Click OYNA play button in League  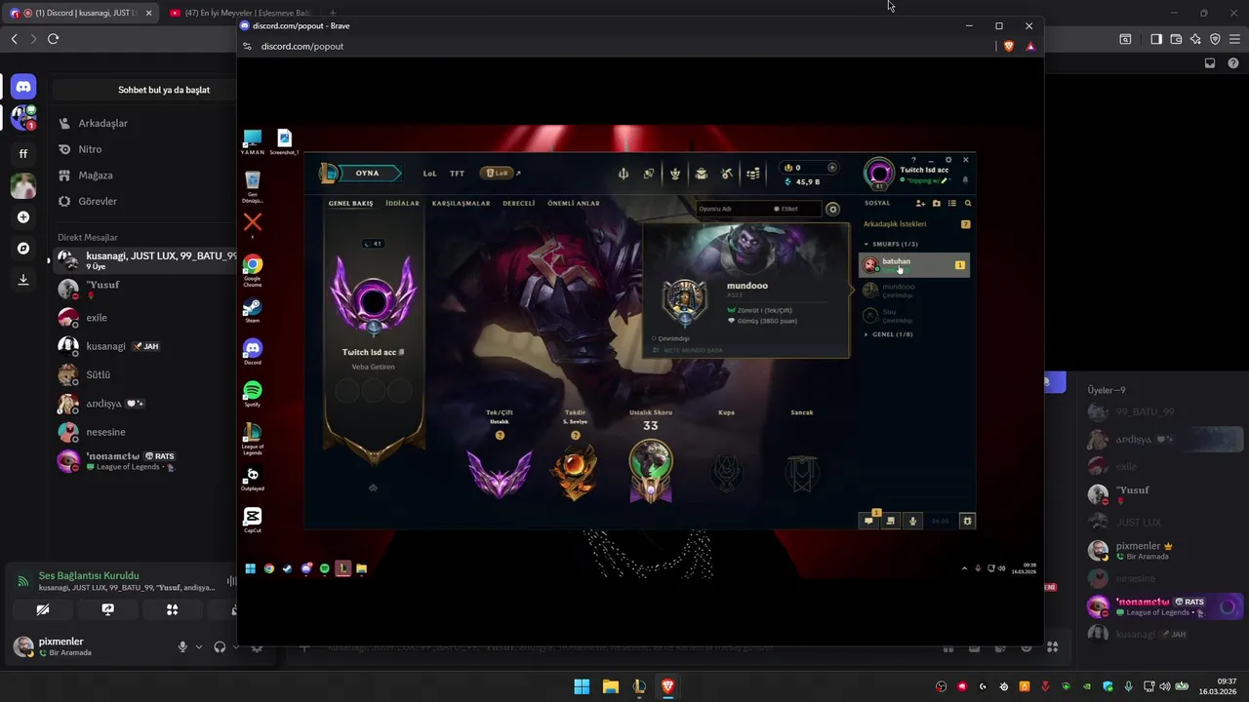coord(367,174)
